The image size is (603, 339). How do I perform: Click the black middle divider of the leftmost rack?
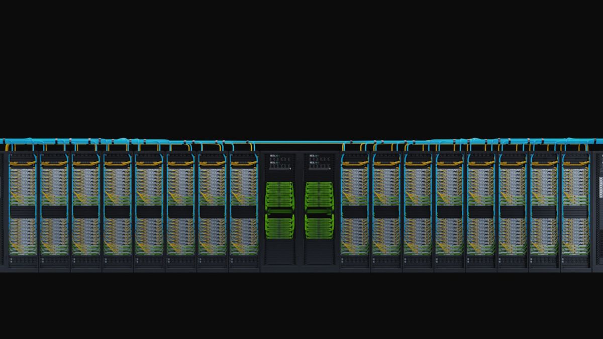click(x=23, y=212)
